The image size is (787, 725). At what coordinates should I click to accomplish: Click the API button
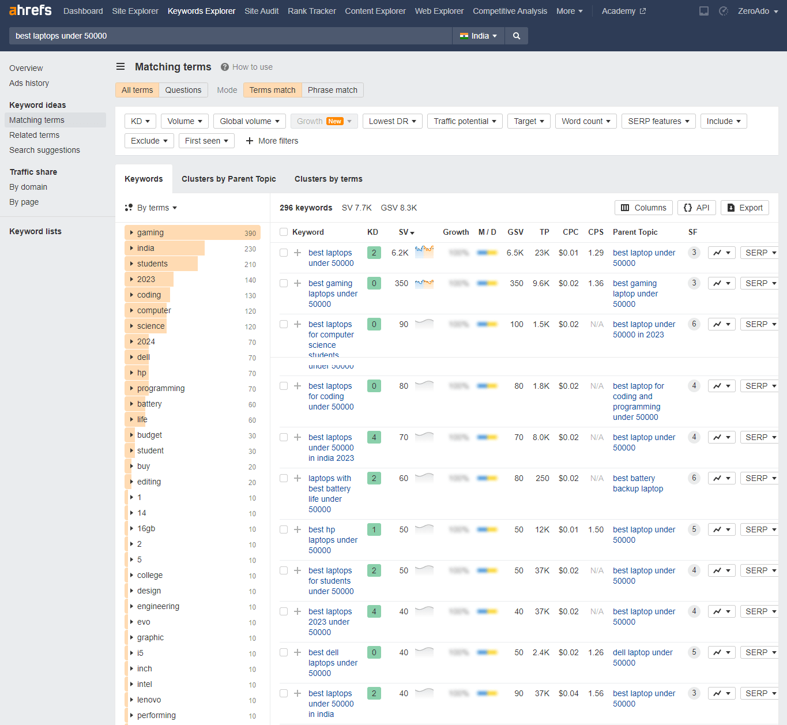696,208
